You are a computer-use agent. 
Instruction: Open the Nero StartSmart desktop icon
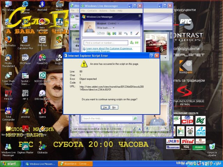point(42,25)
